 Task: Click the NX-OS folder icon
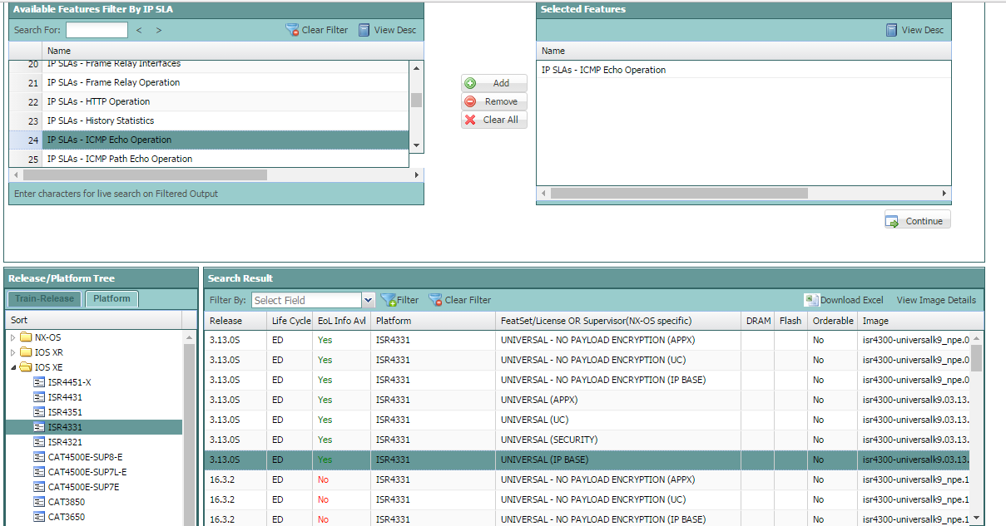point(26,337)
